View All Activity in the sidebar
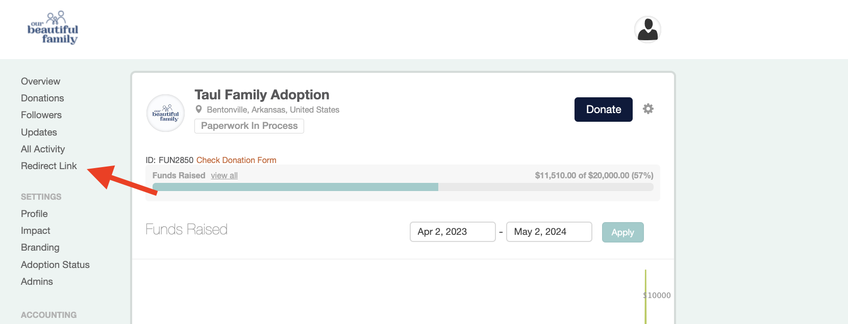Screen dimensions: 848x324 (x=43, y=149)
